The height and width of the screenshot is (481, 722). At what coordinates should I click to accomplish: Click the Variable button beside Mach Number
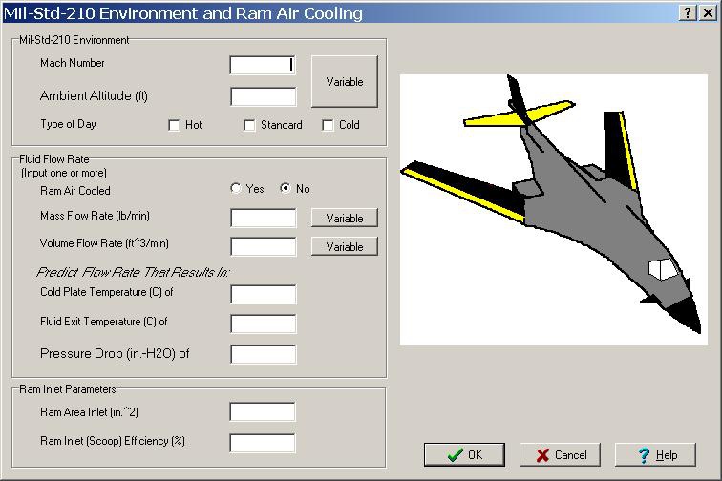point(345,81)
